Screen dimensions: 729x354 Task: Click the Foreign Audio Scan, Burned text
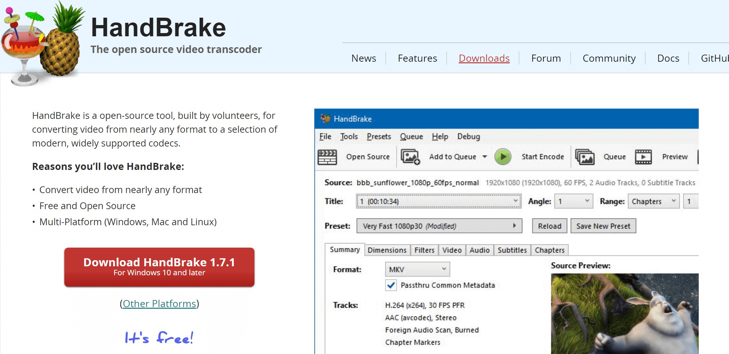click(x=432, y=330)
